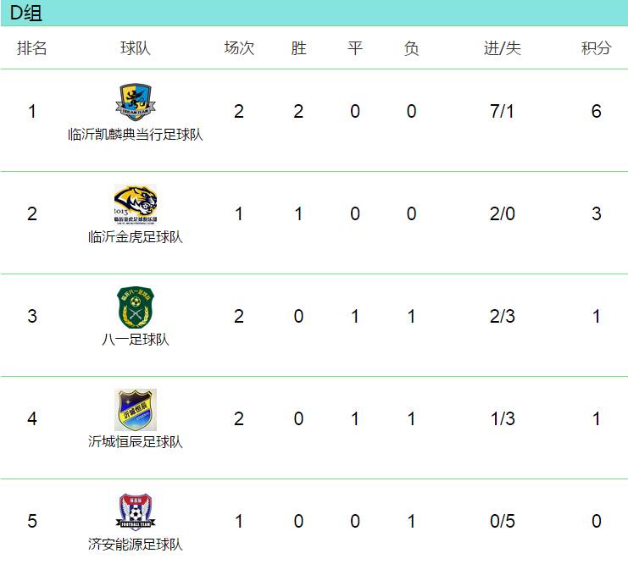The width and height of the screenshot is (628, 581).
Task: Click the 进/失 column header
Action: point(503,48)
